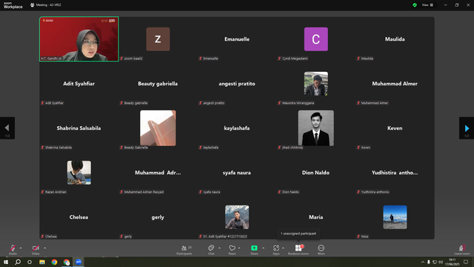Screen dimensions: 474x267
Task: Click the taskbar volume icon
Action: (x=441, y=262)
